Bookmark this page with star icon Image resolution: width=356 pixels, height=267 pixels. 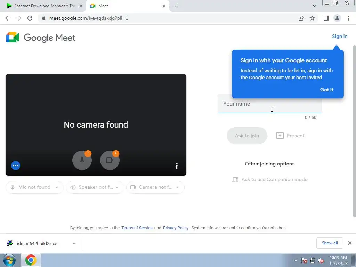coord(312,18)
